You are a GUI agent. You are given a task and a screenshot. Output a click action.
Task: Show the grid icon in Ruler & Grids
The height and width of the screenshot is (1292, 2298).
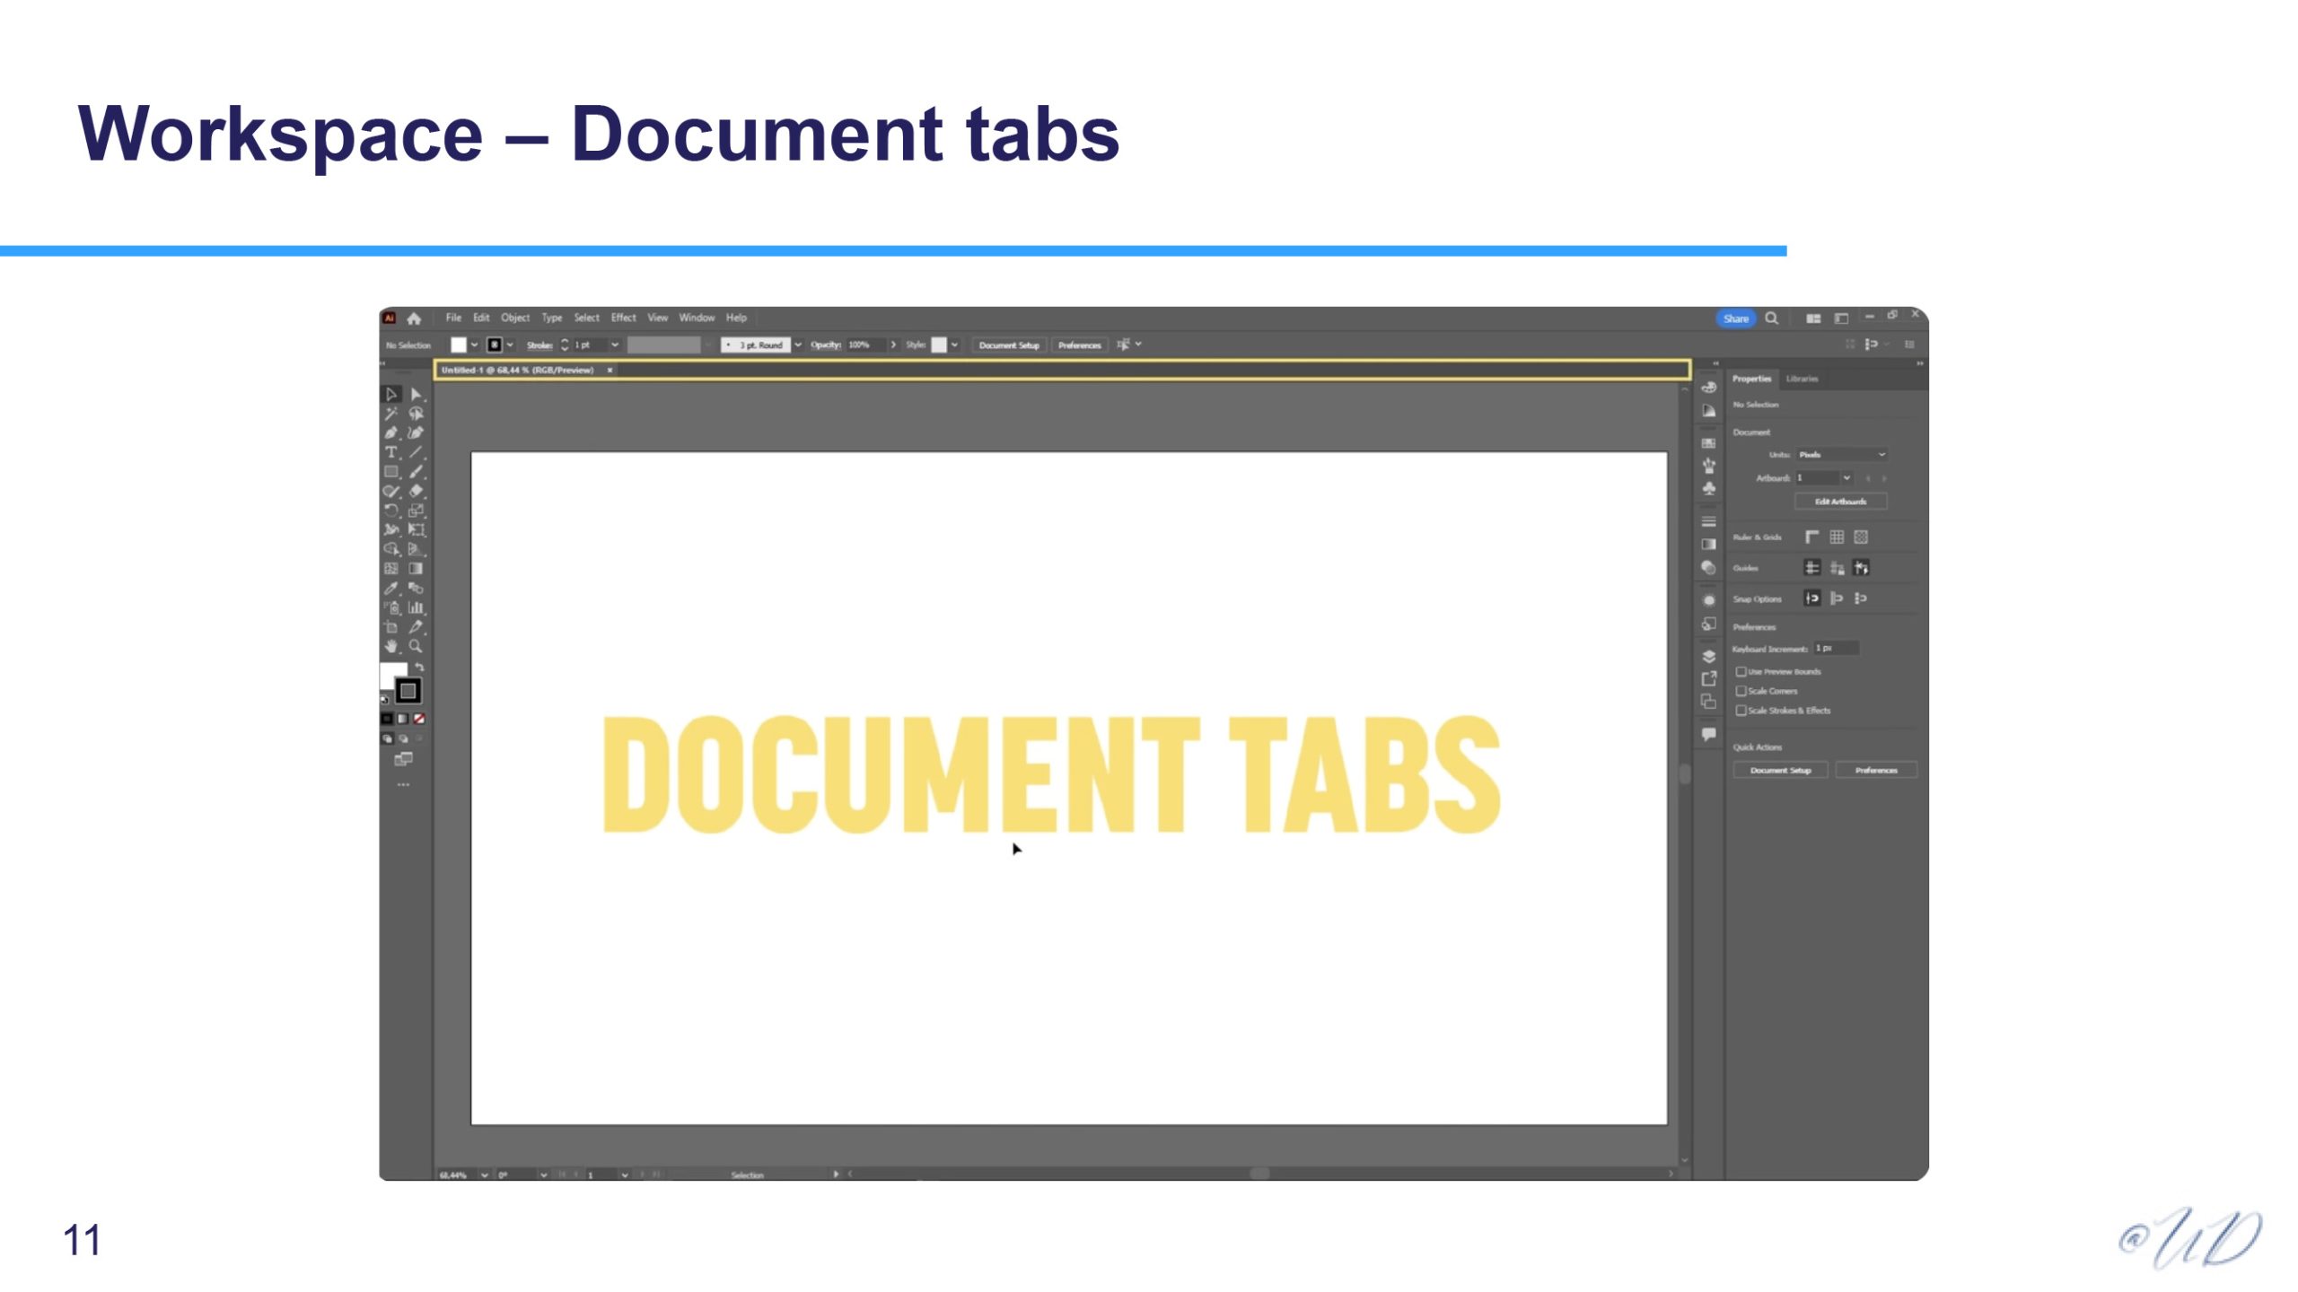pos(1837,537)
